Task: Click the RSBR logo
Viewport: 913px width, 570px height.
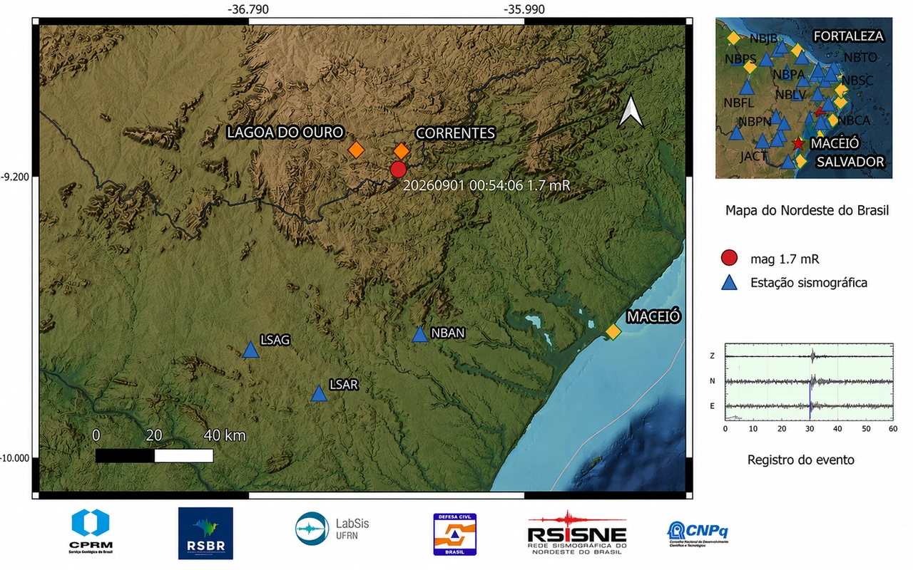Action: click(x=205, y=533)
